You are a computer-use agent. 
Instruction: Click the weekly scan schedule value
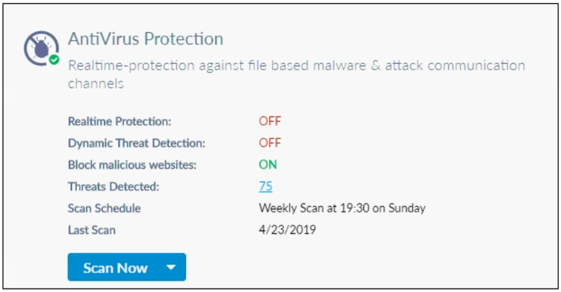tap(342, 208)
